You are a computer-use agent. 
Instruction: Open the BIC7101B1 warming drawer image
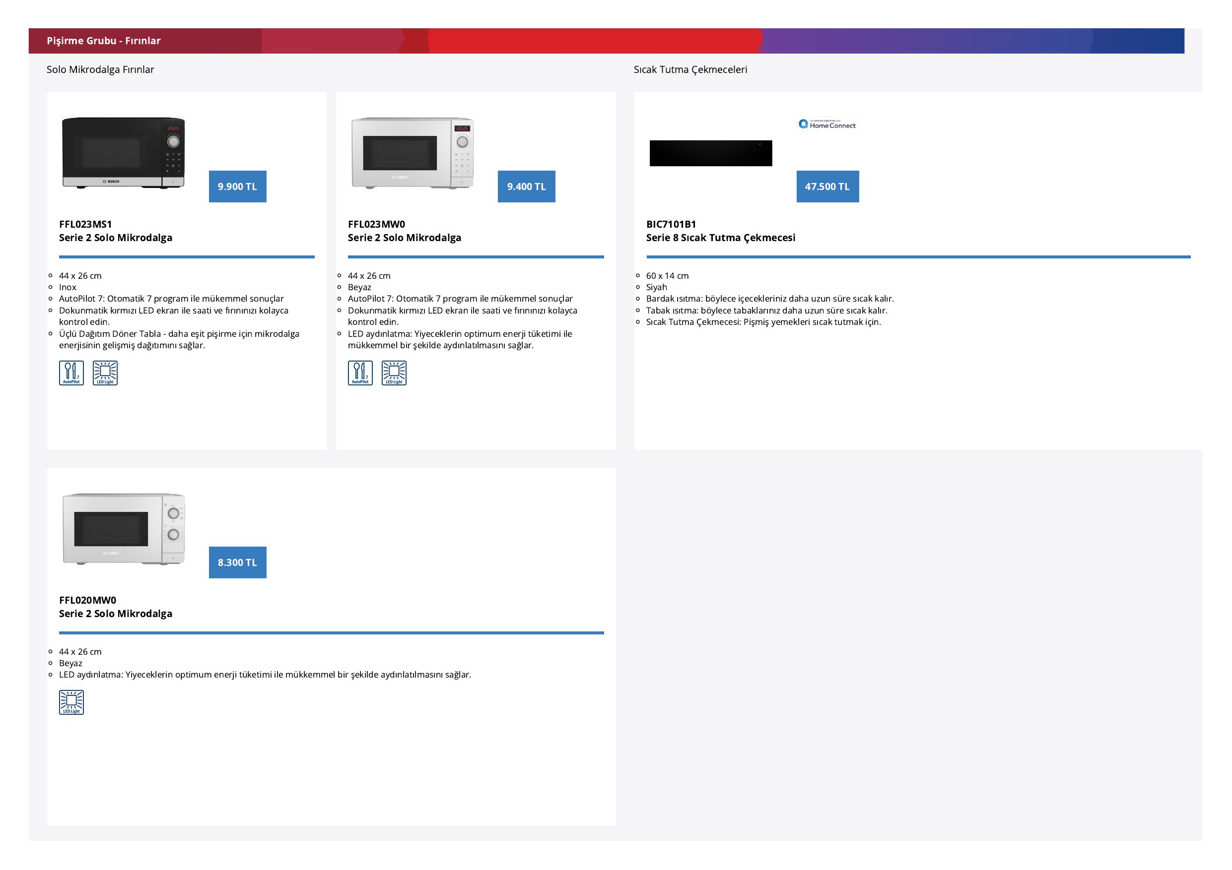711,153
